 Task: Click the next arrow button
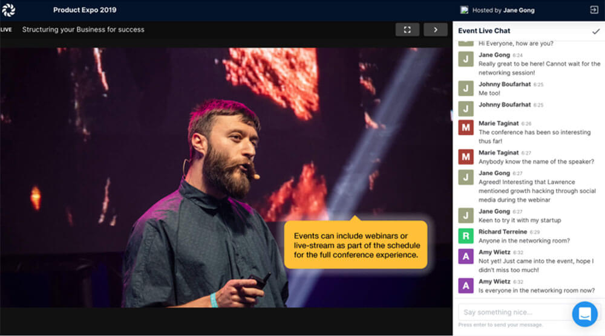435,30
